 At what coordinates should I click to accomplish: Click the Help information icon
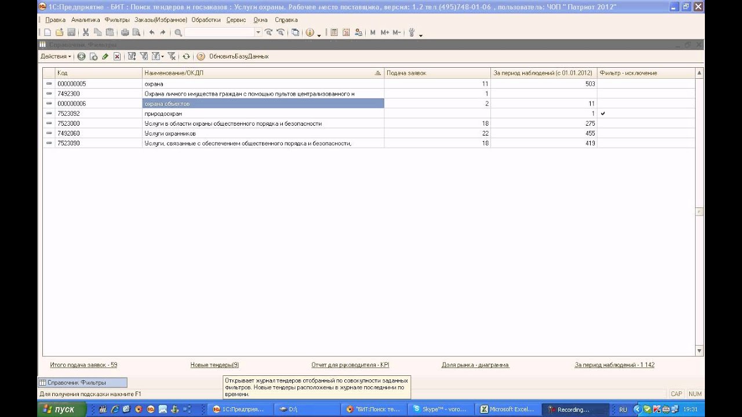click(x=310, y=32)
